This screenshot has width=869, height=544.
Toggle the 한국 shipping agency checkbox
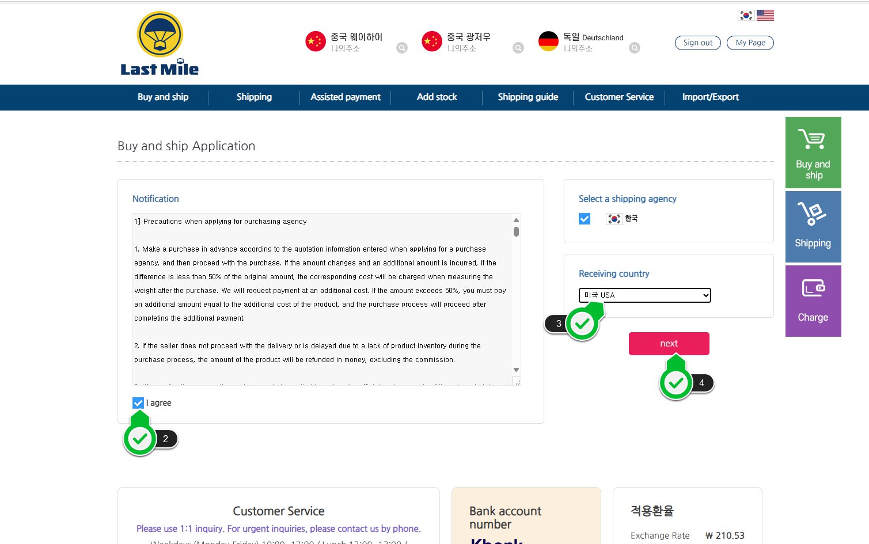click(585, 219)
